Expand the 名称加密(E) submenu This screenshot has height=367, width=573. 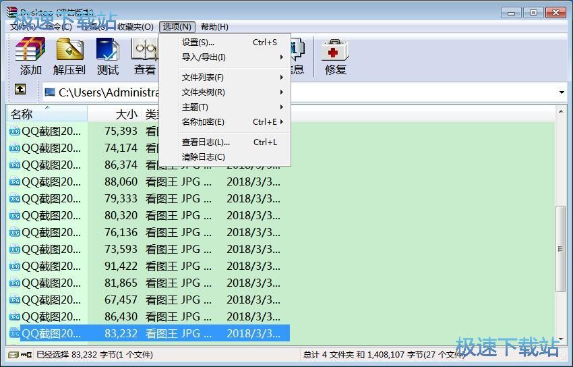tap(224, 121)
